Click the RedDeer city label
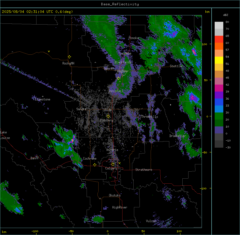 [123, 71]
